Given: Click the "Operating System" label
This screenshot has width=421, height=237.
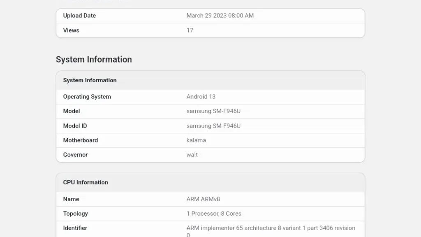Looking at the screenshot, I should click(x=87, y=97).
